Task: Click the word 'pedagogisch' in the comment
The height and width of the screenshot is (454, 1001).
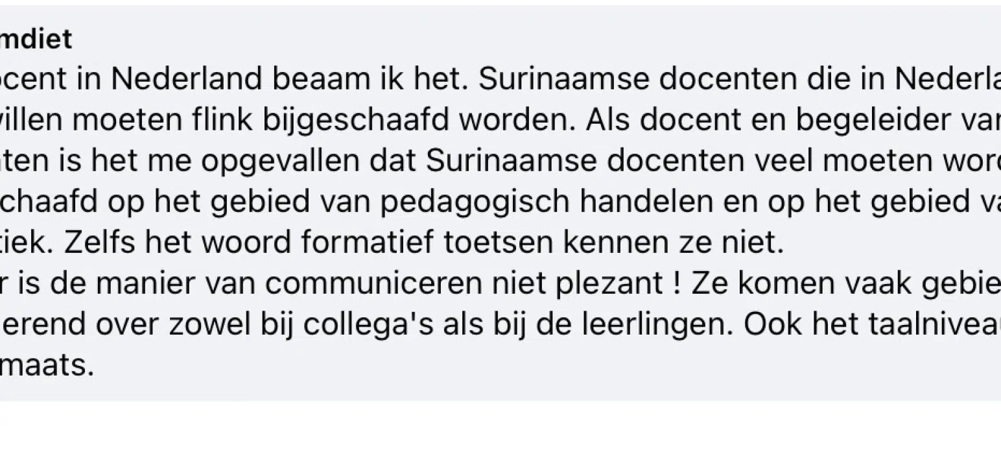Action: point(476,202)
